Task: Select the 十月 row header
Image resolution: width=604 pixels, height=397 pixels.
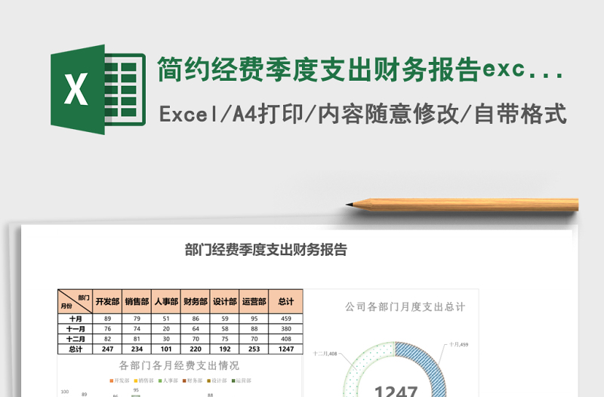Action: [x=75, y=319]
